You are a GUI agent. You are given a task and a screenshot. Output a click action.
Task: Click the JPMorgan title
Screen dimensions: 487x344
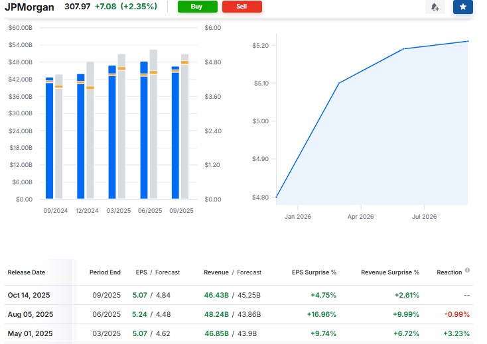click(29, 7)
